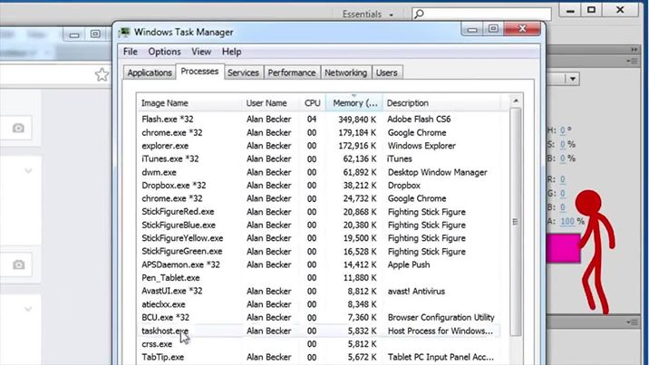
Task: Click the avast! Antivirus description
Action: pyautogui.click(x=416, y=291)
